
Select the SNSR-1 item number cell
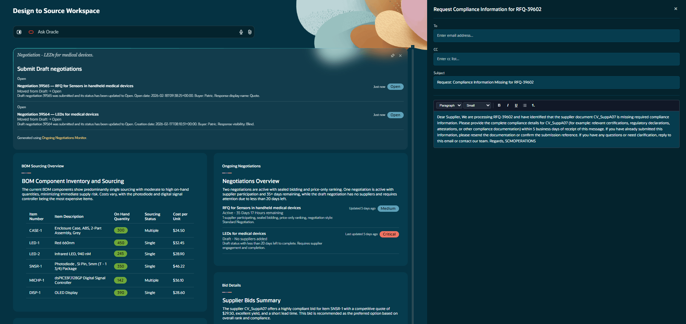pos(35,266)
